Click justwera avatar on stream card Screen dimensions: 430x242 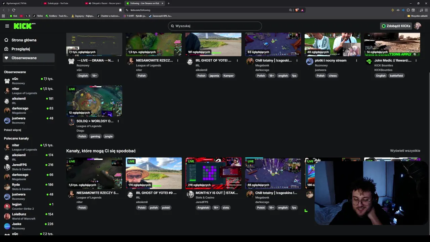pos(309,61)
